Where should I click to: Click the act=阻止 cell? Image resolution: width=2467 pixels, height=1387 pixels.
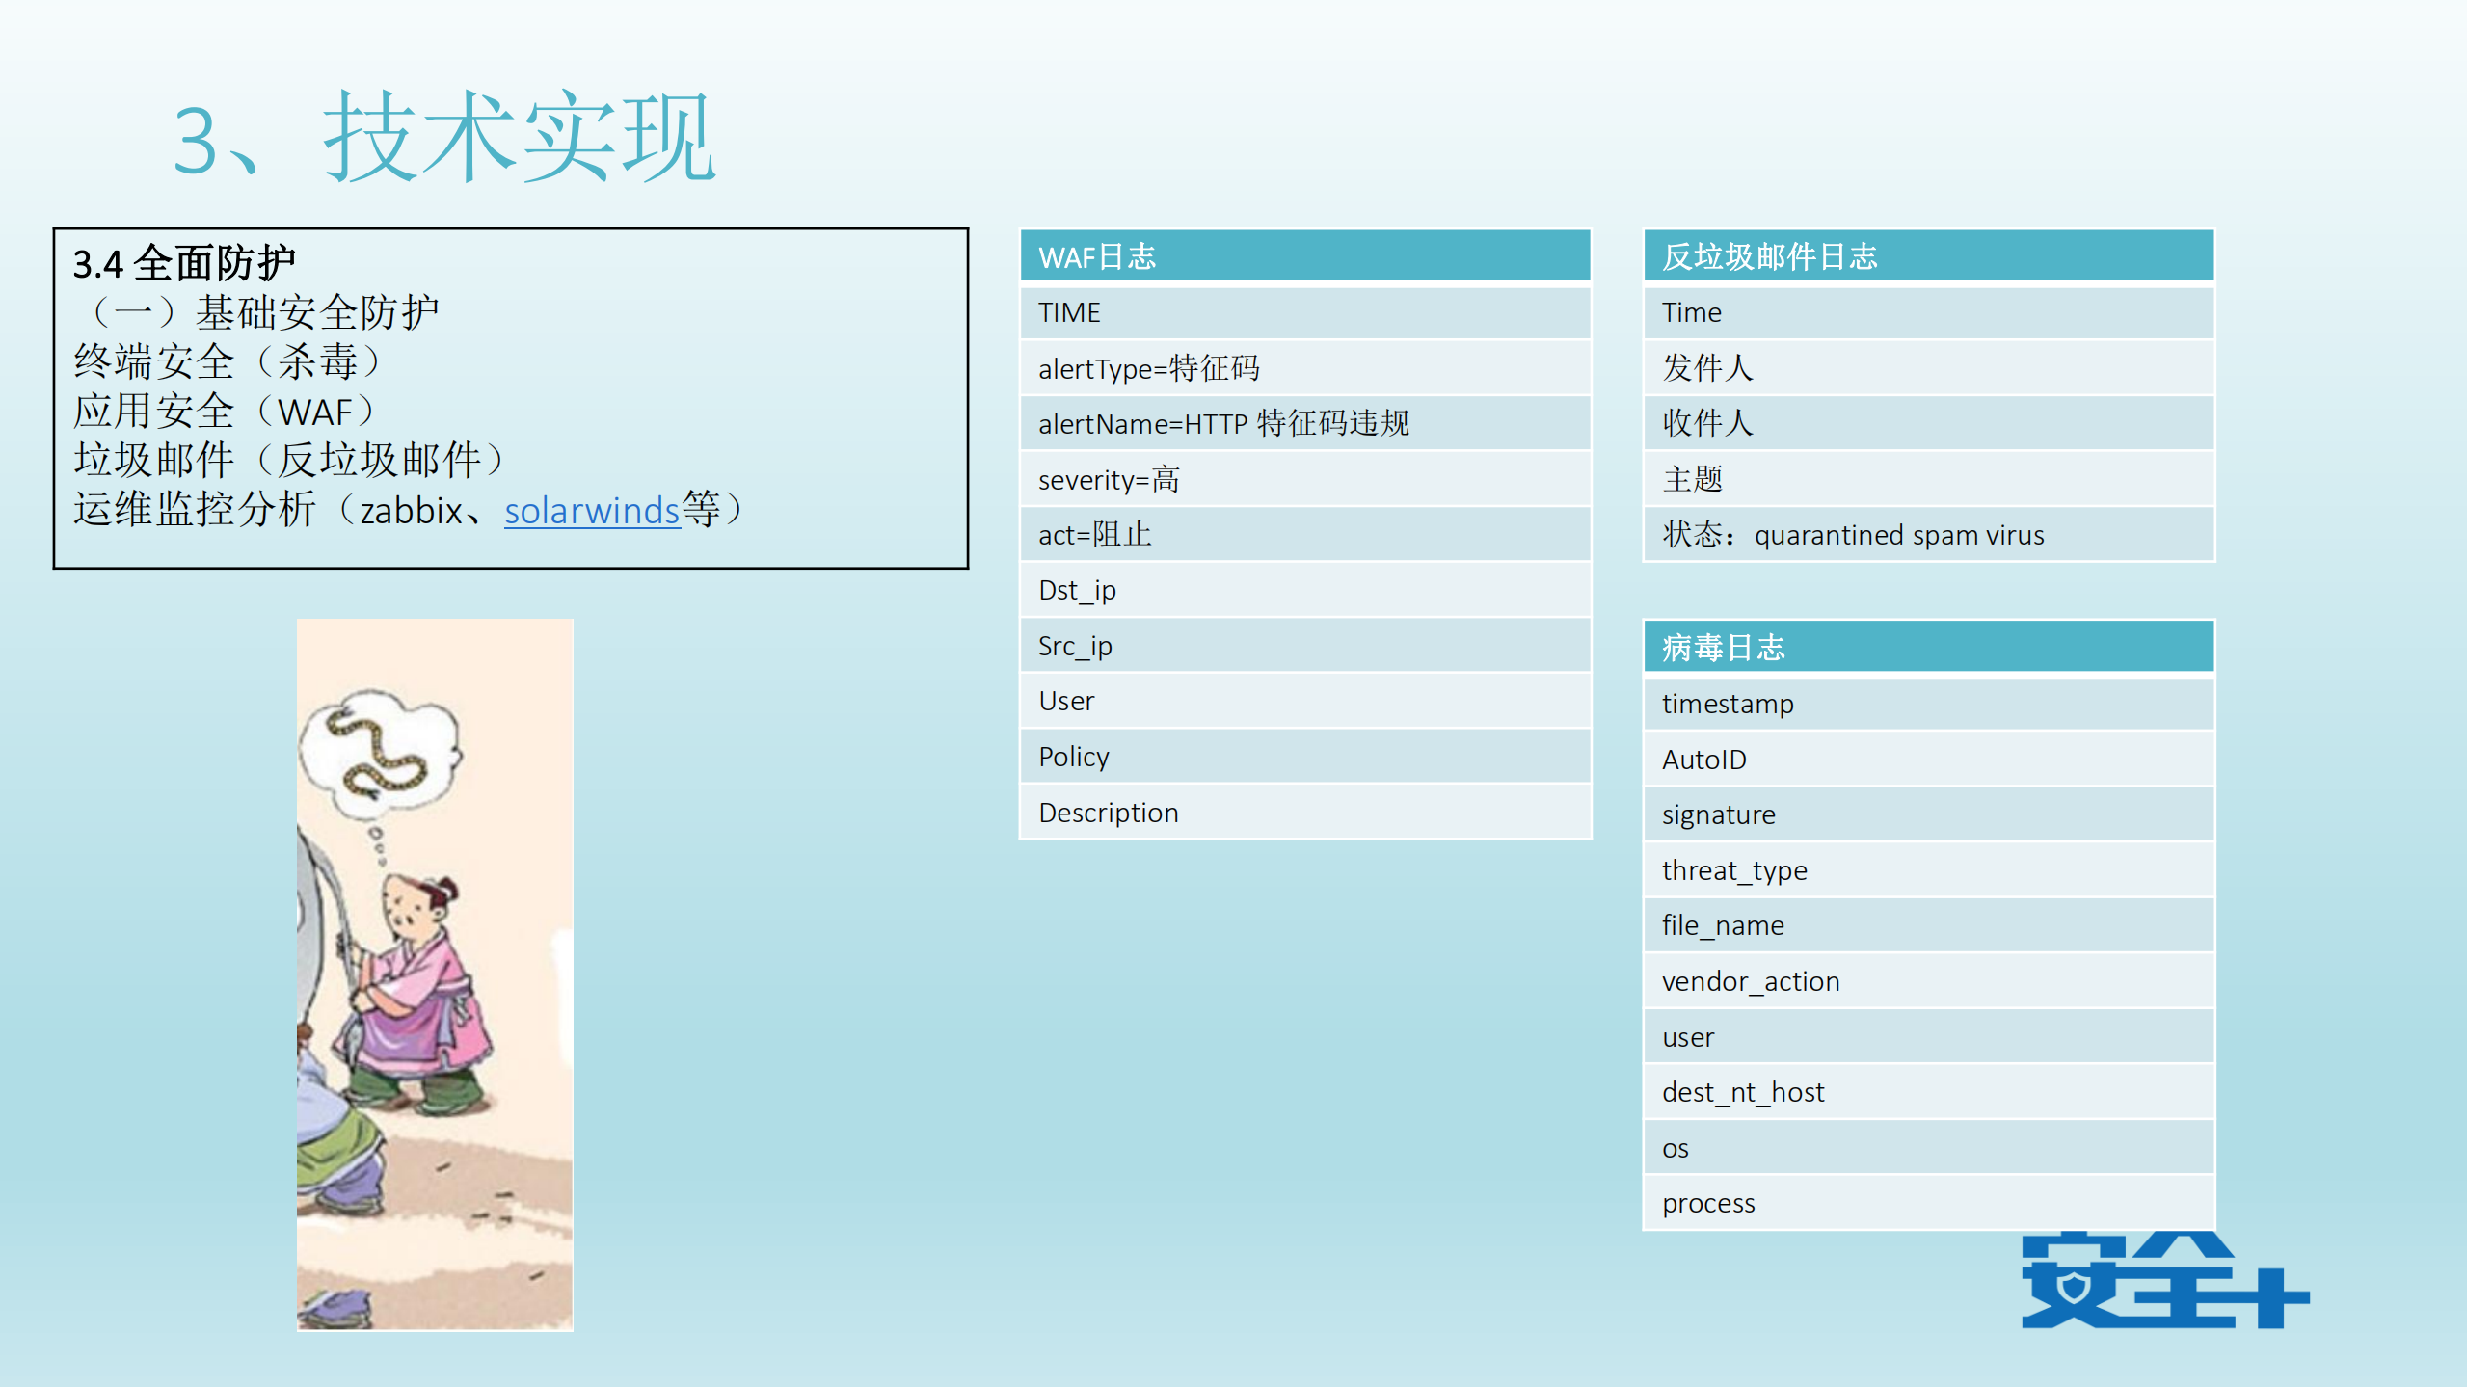tap(1301, 534)
